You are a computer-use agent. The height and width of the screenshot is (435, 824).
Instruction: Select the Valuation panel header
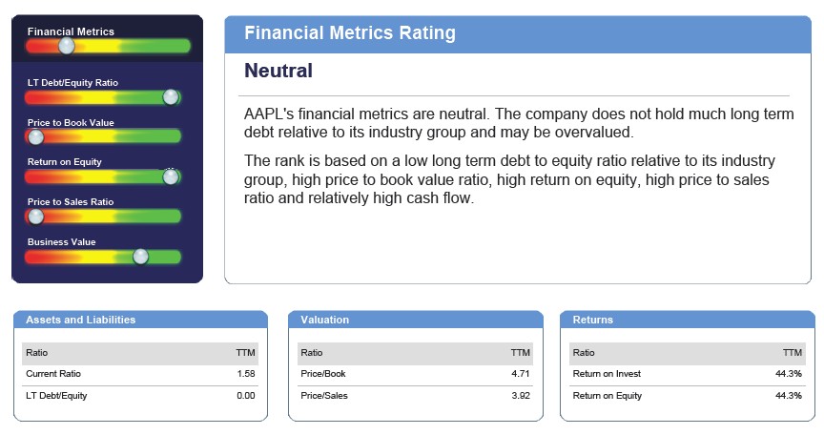tap(324, 320)
